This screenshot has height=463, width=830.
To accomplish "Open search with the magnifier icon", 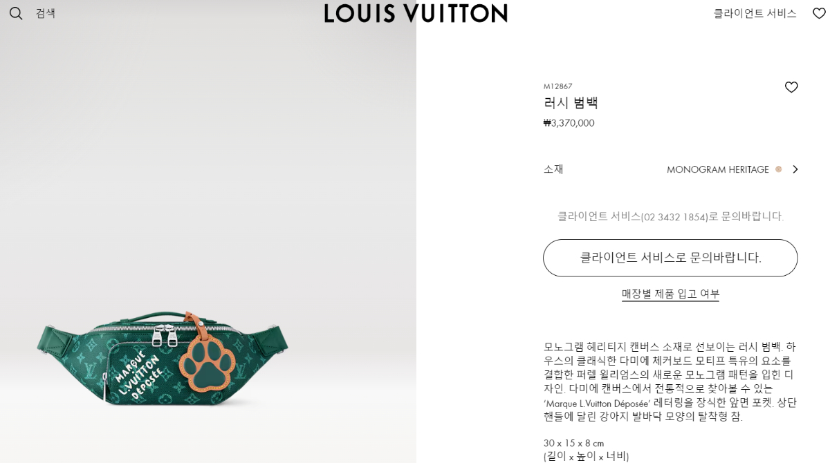I will pos(16,13).
